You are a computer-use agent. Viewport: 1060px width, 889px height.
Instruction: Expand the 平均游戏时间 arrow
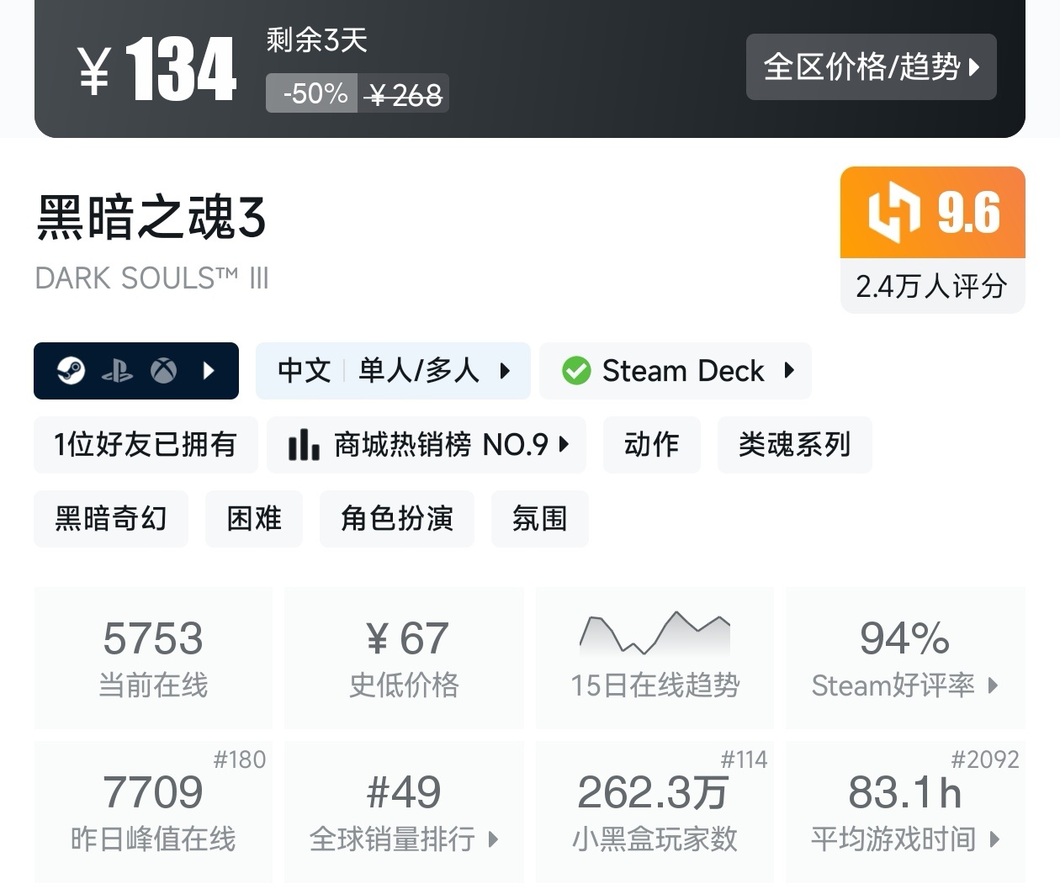(995, 839)
